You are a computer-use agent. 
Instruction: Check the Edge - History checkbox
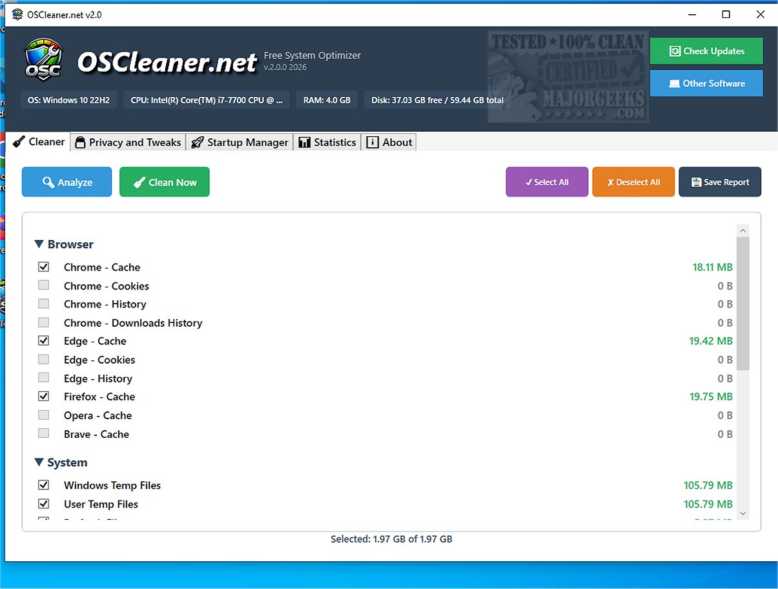[44, 378]
